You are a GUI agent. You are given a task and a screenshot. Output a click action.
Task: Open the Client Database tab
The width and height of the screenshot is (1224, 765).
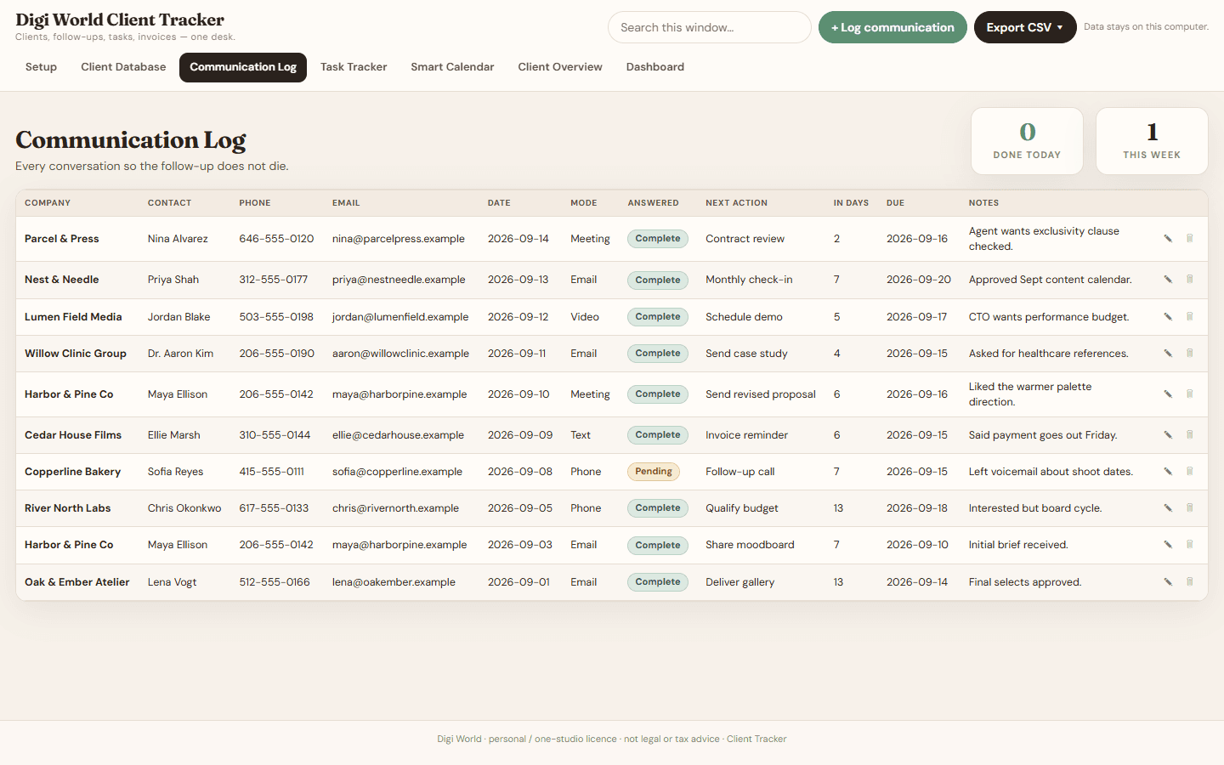(123, 67)
